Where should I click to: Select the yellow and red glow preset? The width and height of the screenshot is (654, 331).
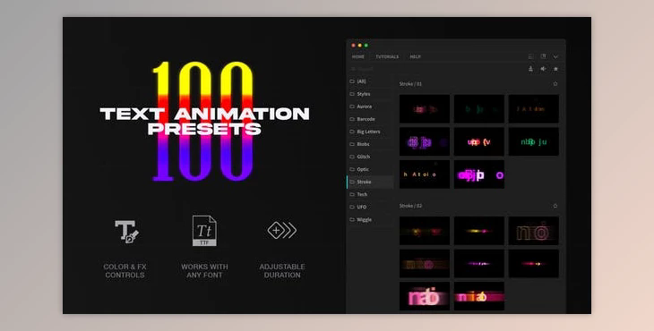point(425,231)
